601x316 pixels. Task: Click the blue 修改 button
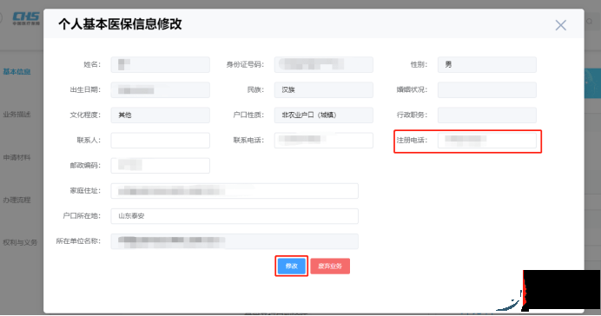(x=291, y=266)
